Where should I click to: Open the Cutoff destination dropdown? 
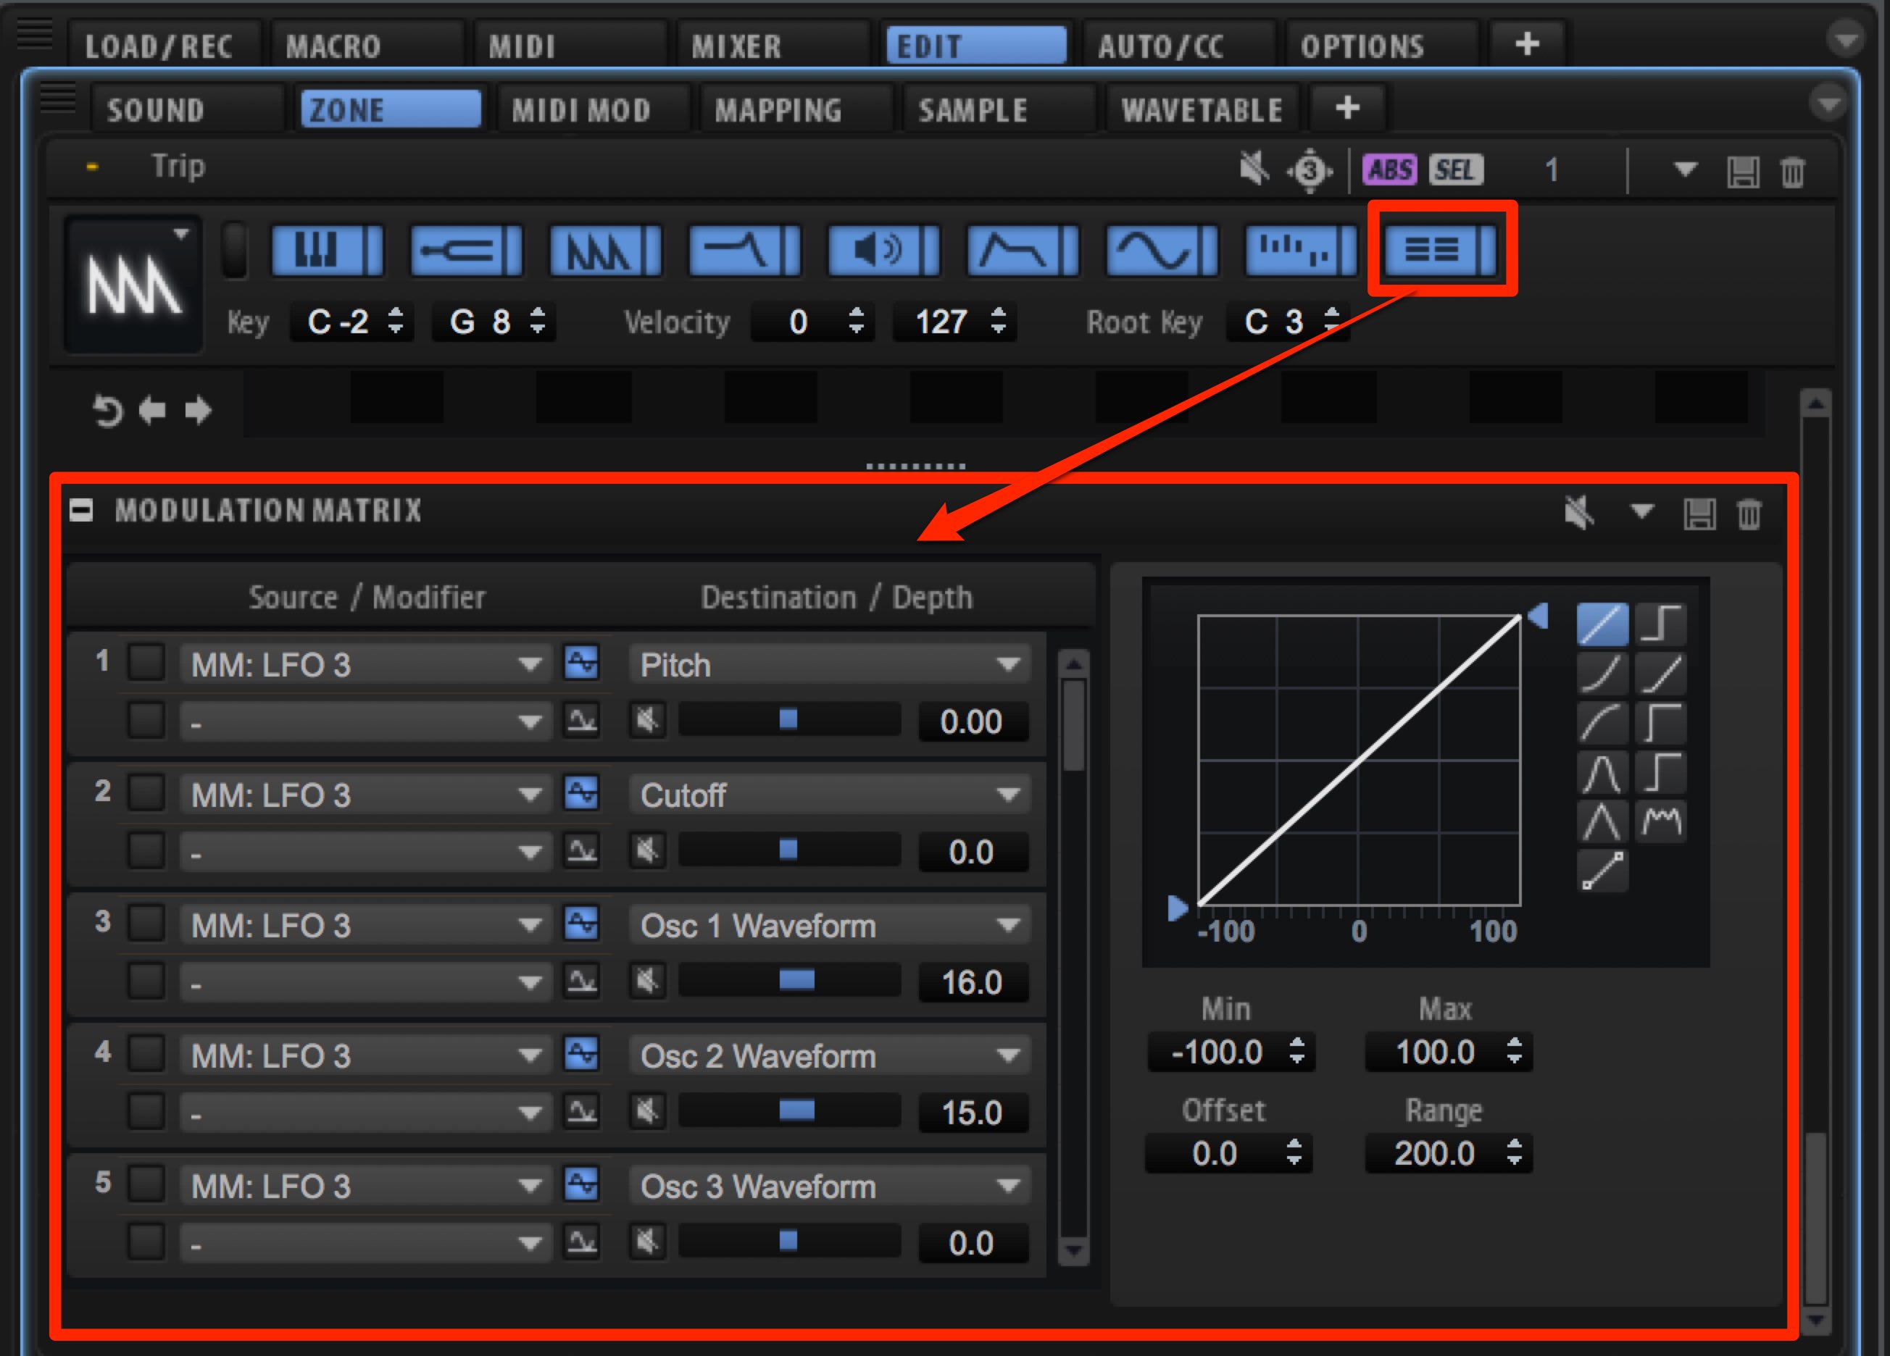[830, 795]
